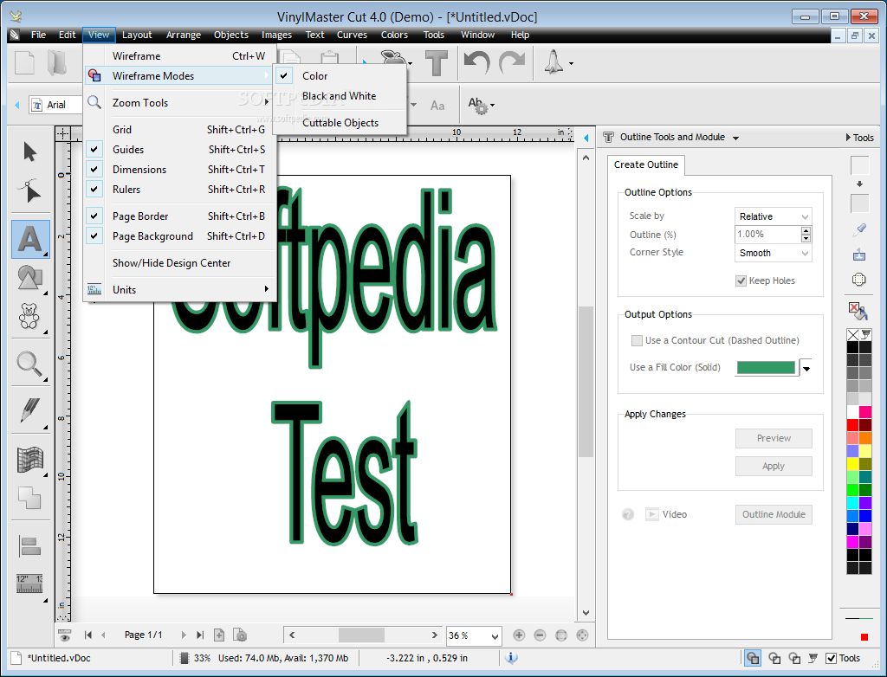This screenshot has height=677, width=887.
Task: Click the add page icon
Action: 219,635
